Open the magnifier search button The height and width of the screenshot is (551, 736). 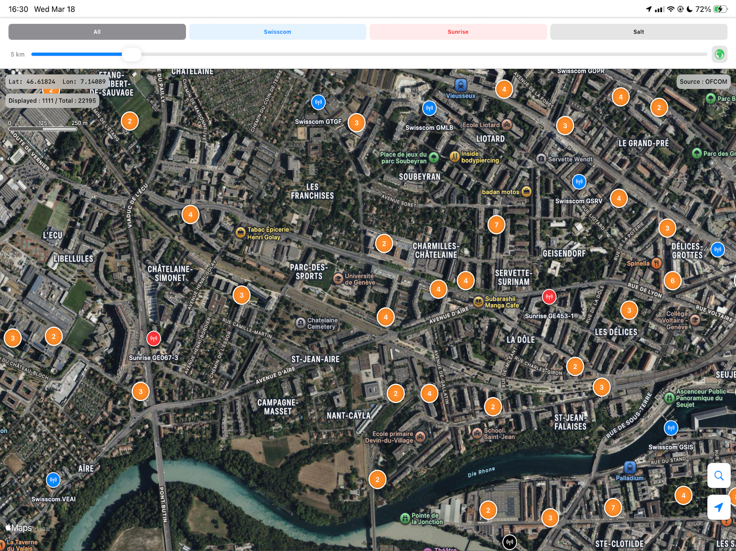tap(719, 476)
